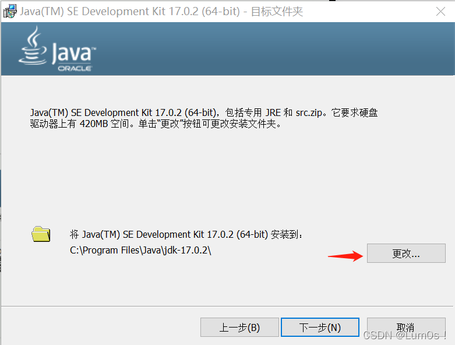
Task: Click the install path C:\Program Files\Java\jdk-17.0.2\
Action: [140, 250]
